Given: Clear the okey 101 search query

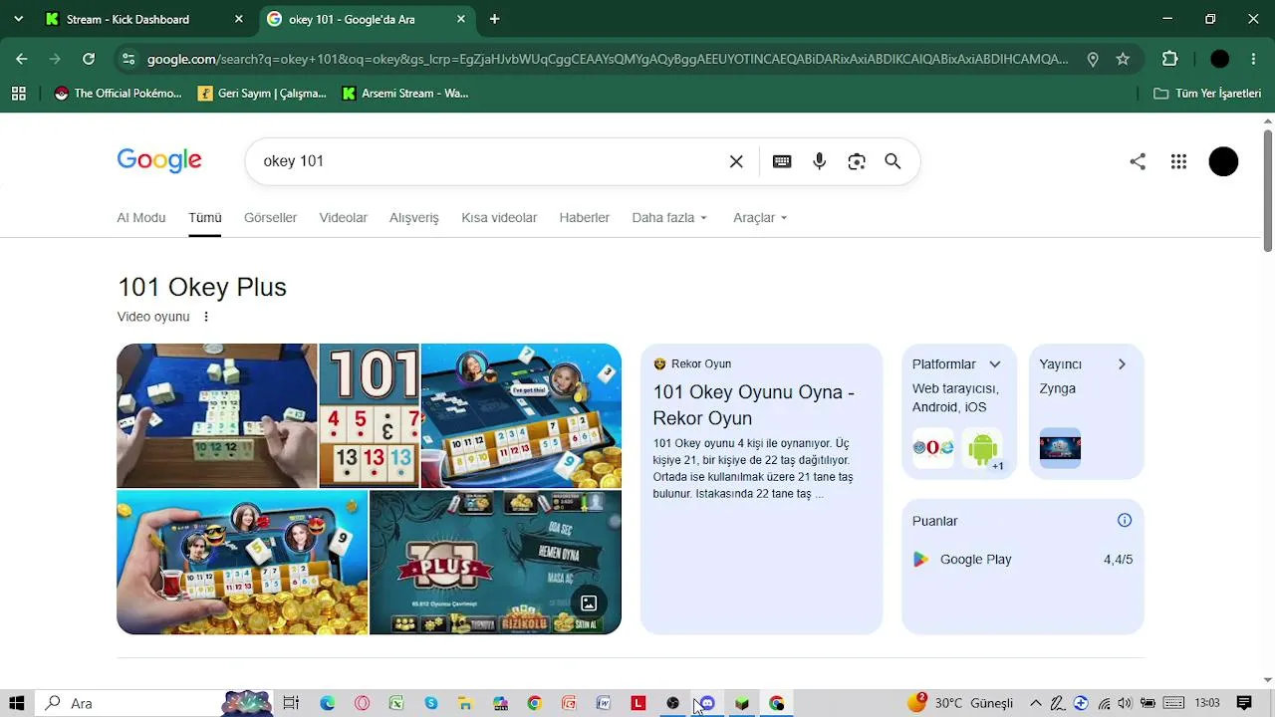Looking at the screenshot, I should [736, 161].
